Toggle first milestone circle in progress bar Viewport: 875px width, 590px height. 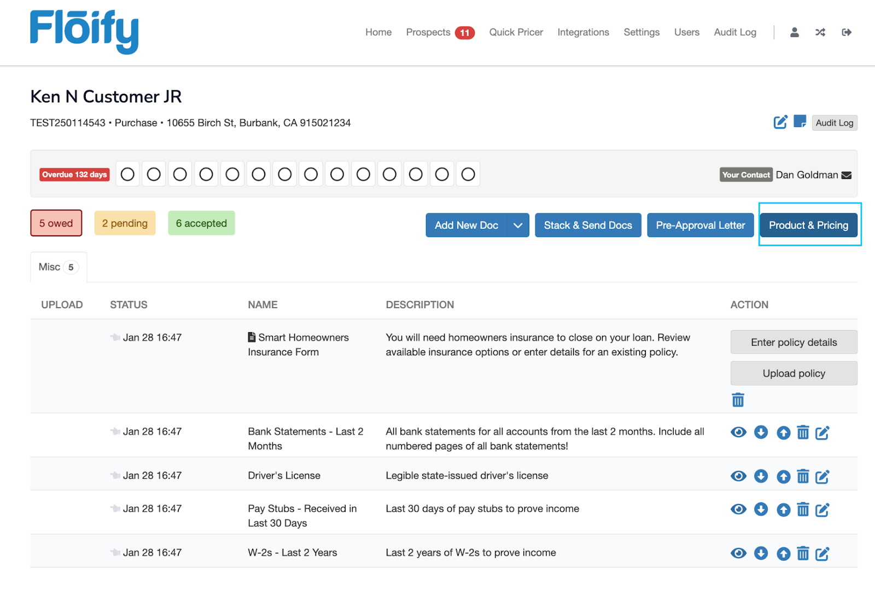click(127, 174)
